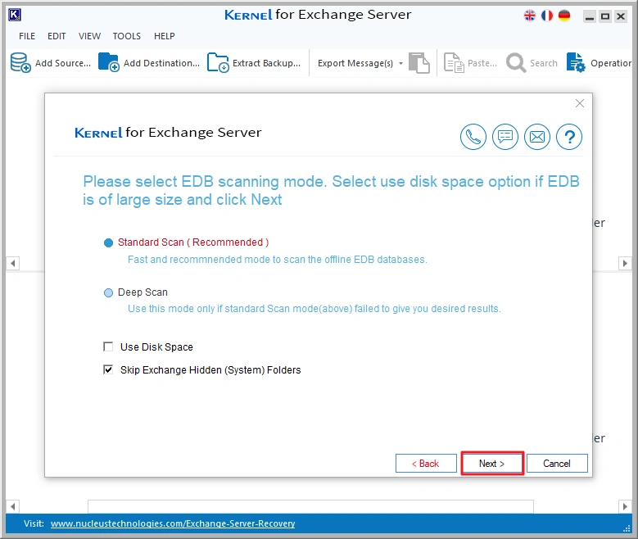The image size is (638, 539).
Task: Maximize the Kernel application window
Action: click(x=605, y=16)
